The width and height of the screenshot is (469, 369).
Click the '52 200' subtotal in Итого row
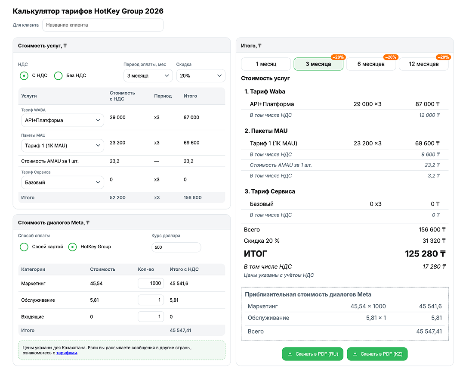(117, 198)
